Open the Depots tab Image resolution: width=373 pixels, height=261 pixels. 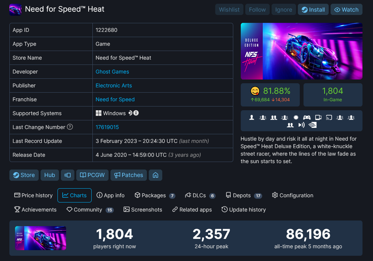[x=244, y=195]
